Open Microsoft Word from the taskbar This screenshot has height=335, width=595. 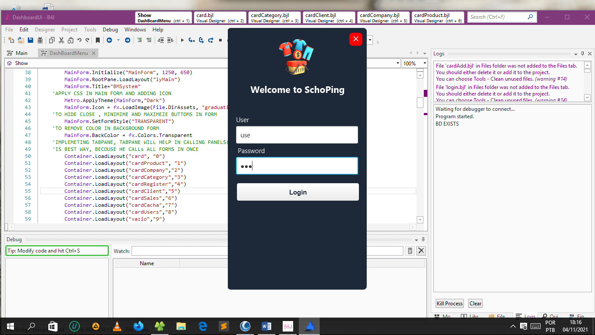pos(267,326)
